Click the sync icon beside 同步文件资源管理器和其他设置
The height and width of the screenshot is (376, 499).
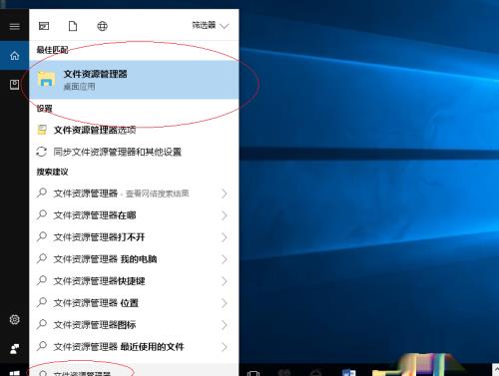(x=41, y=152)
